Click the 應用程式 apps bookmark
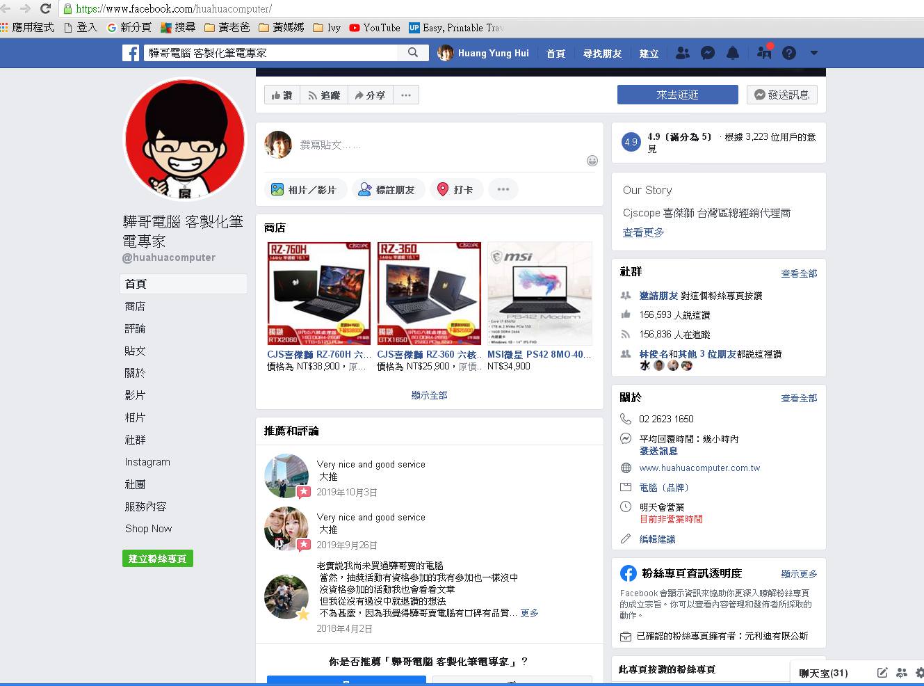The width and height of the screenshot is (924, 686). (28, 28)
